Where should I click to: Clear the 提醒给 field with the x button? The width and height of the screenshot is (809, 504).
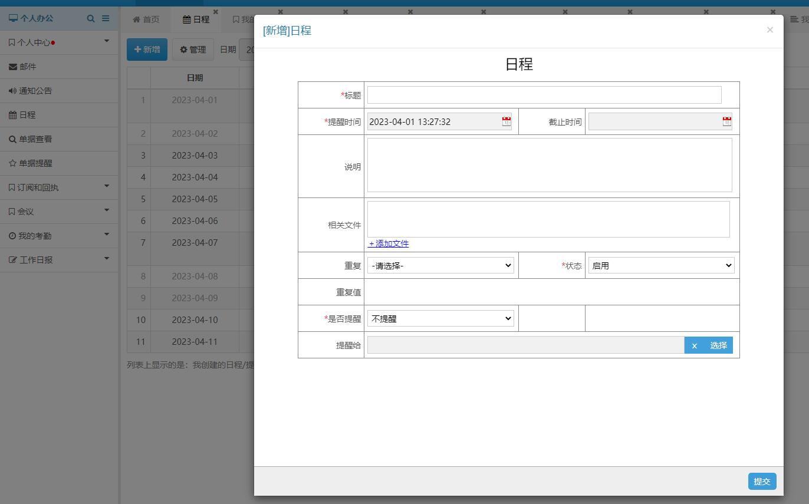[694, 345]
